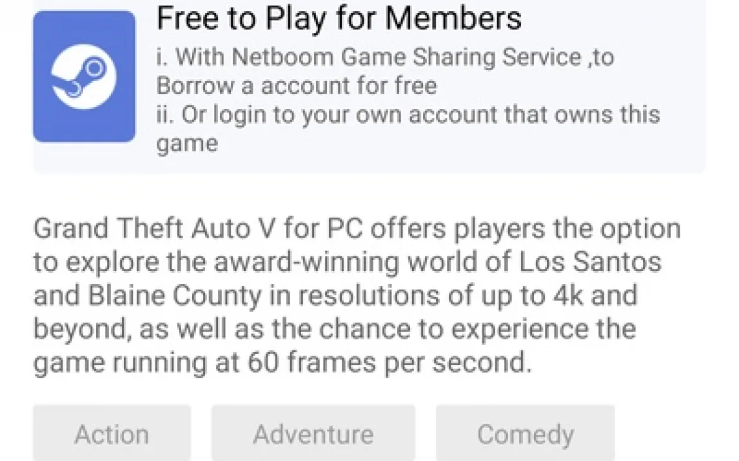The image size is (739, 461).
Task: Click '60 frames per second' text
Action: click(389, 362)
